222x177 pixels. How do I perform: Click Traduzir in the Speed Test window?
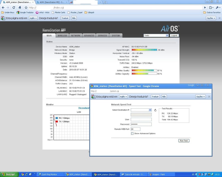[x=155, y=96]
